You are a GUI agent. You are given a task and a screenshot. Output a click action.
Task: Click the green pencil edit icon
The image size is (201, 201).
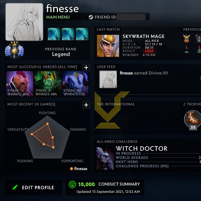(x=15, y=187)
